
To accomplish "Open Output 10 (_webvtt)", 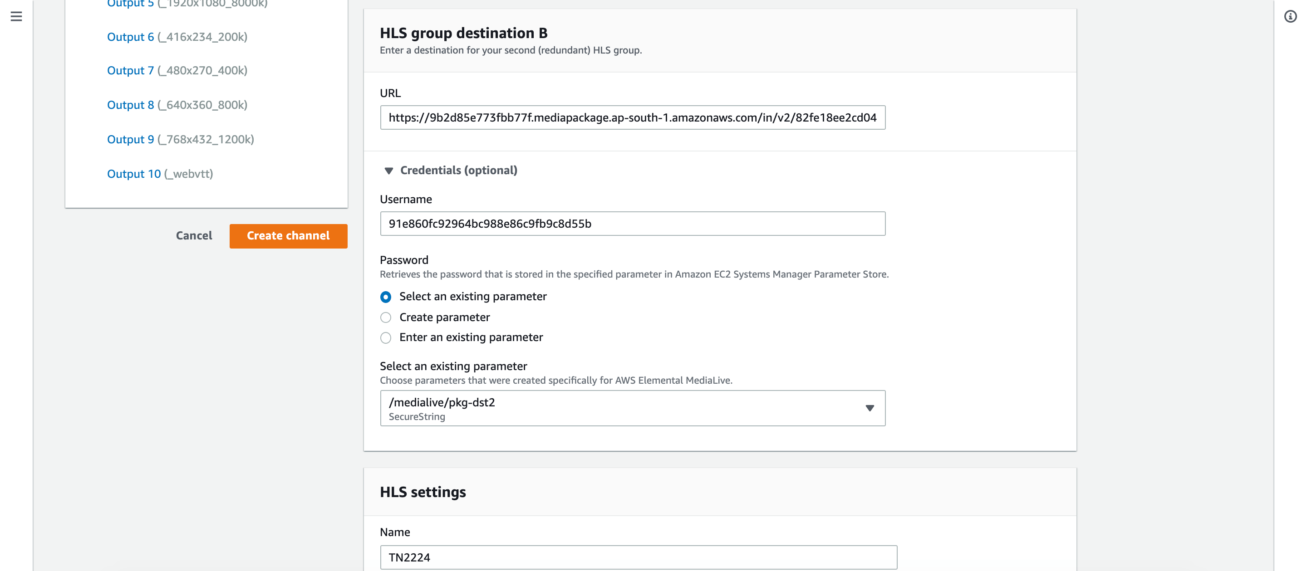I will [160, 173].
